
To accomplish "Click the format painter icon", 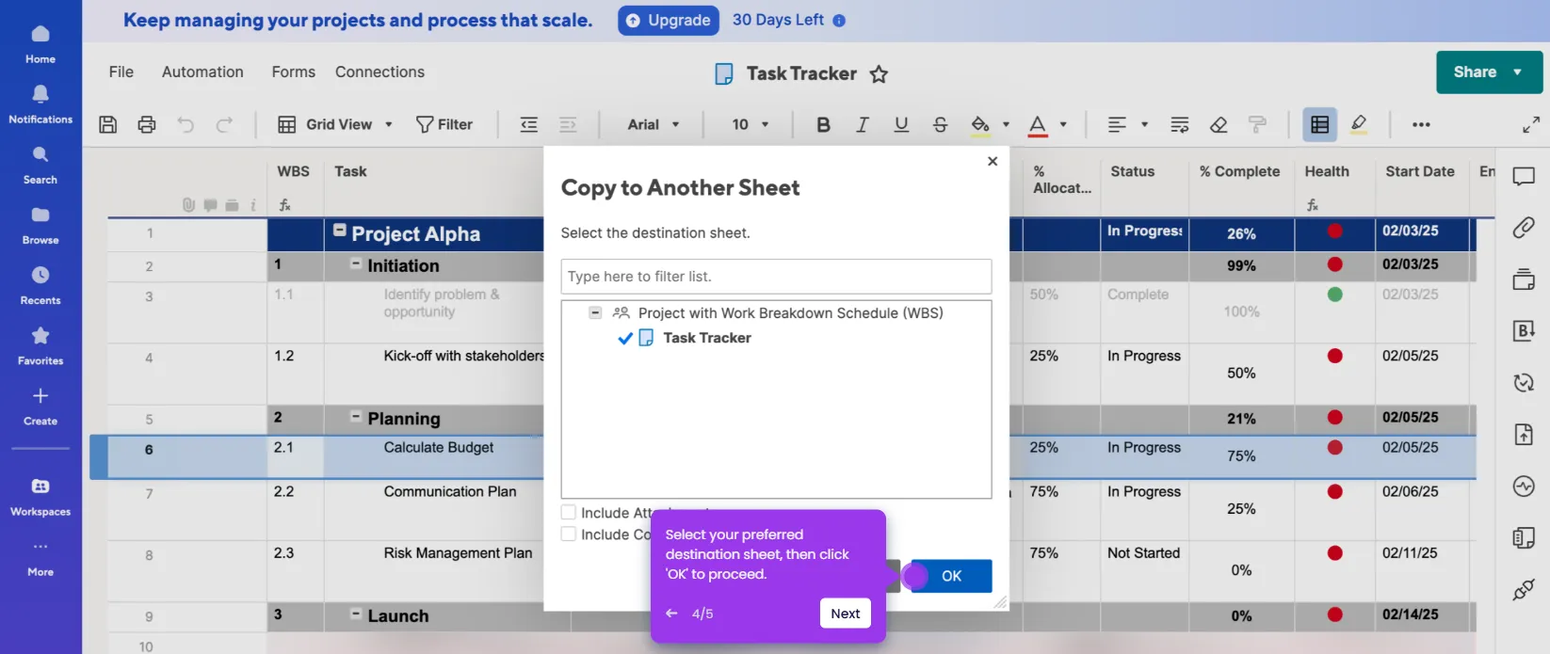I will [1257, 124].
